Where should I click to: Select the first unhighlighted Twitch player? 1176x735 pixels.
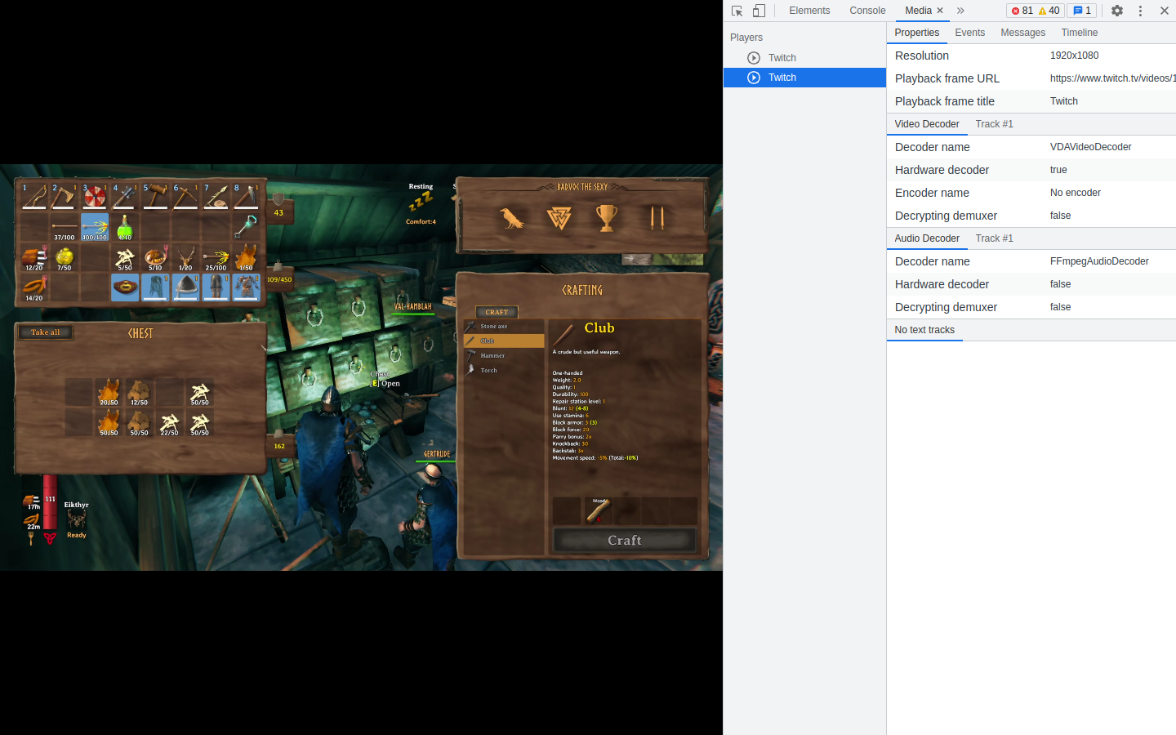point(804,58)
